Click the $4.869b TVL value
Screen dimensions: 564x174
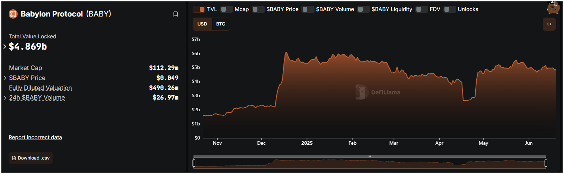(28, 47)
